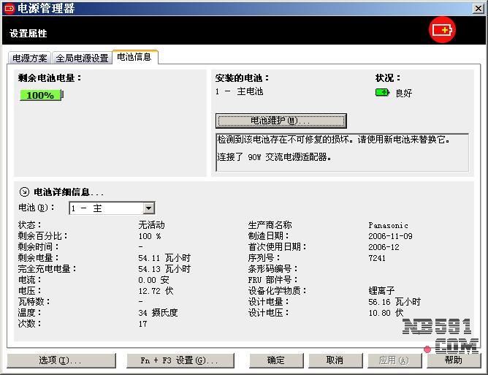
Task: Switch to the 全局电源设置 tab
Action: click(82, 58)
